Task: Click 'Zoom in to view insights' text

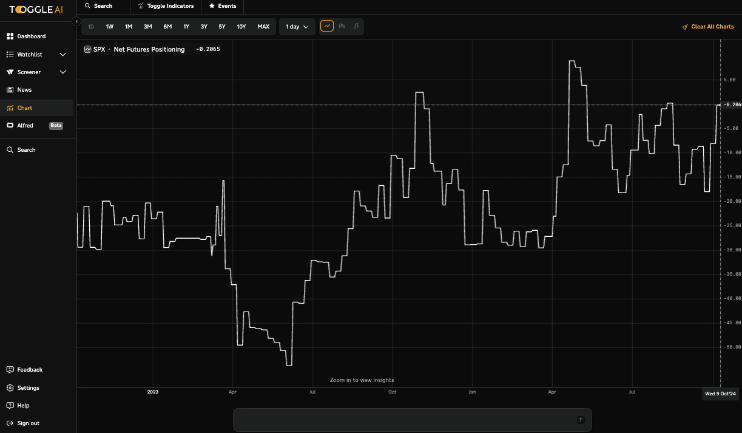Action: (362, 380)
